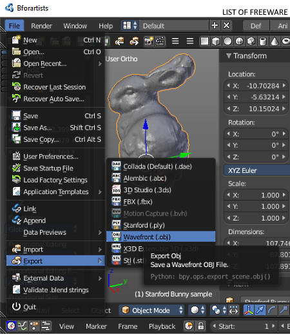Click the Append menu entry
Image resolution: width=290 pixels, height=334 pixels.
(x=56, y=221)
